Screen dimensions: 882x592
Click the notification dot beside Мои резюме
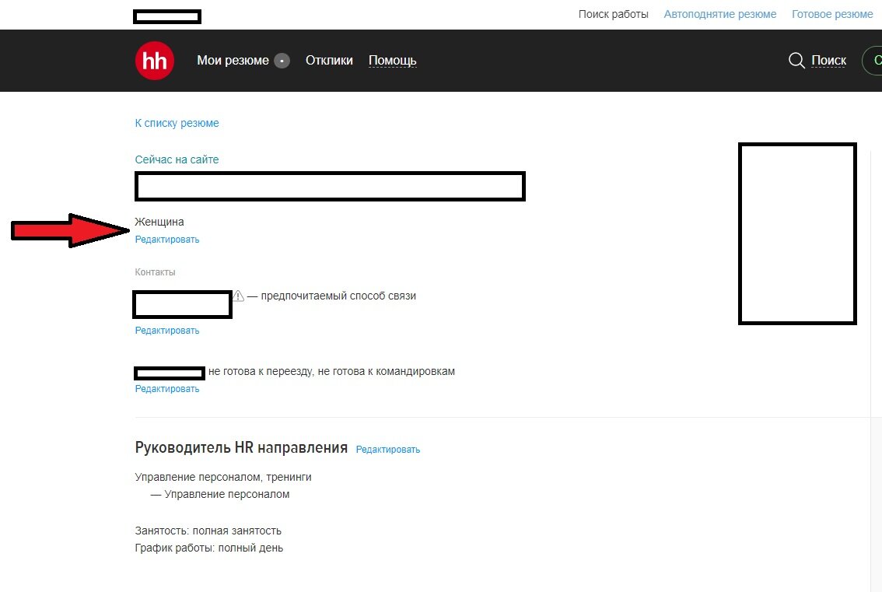(x=281, y=60)
